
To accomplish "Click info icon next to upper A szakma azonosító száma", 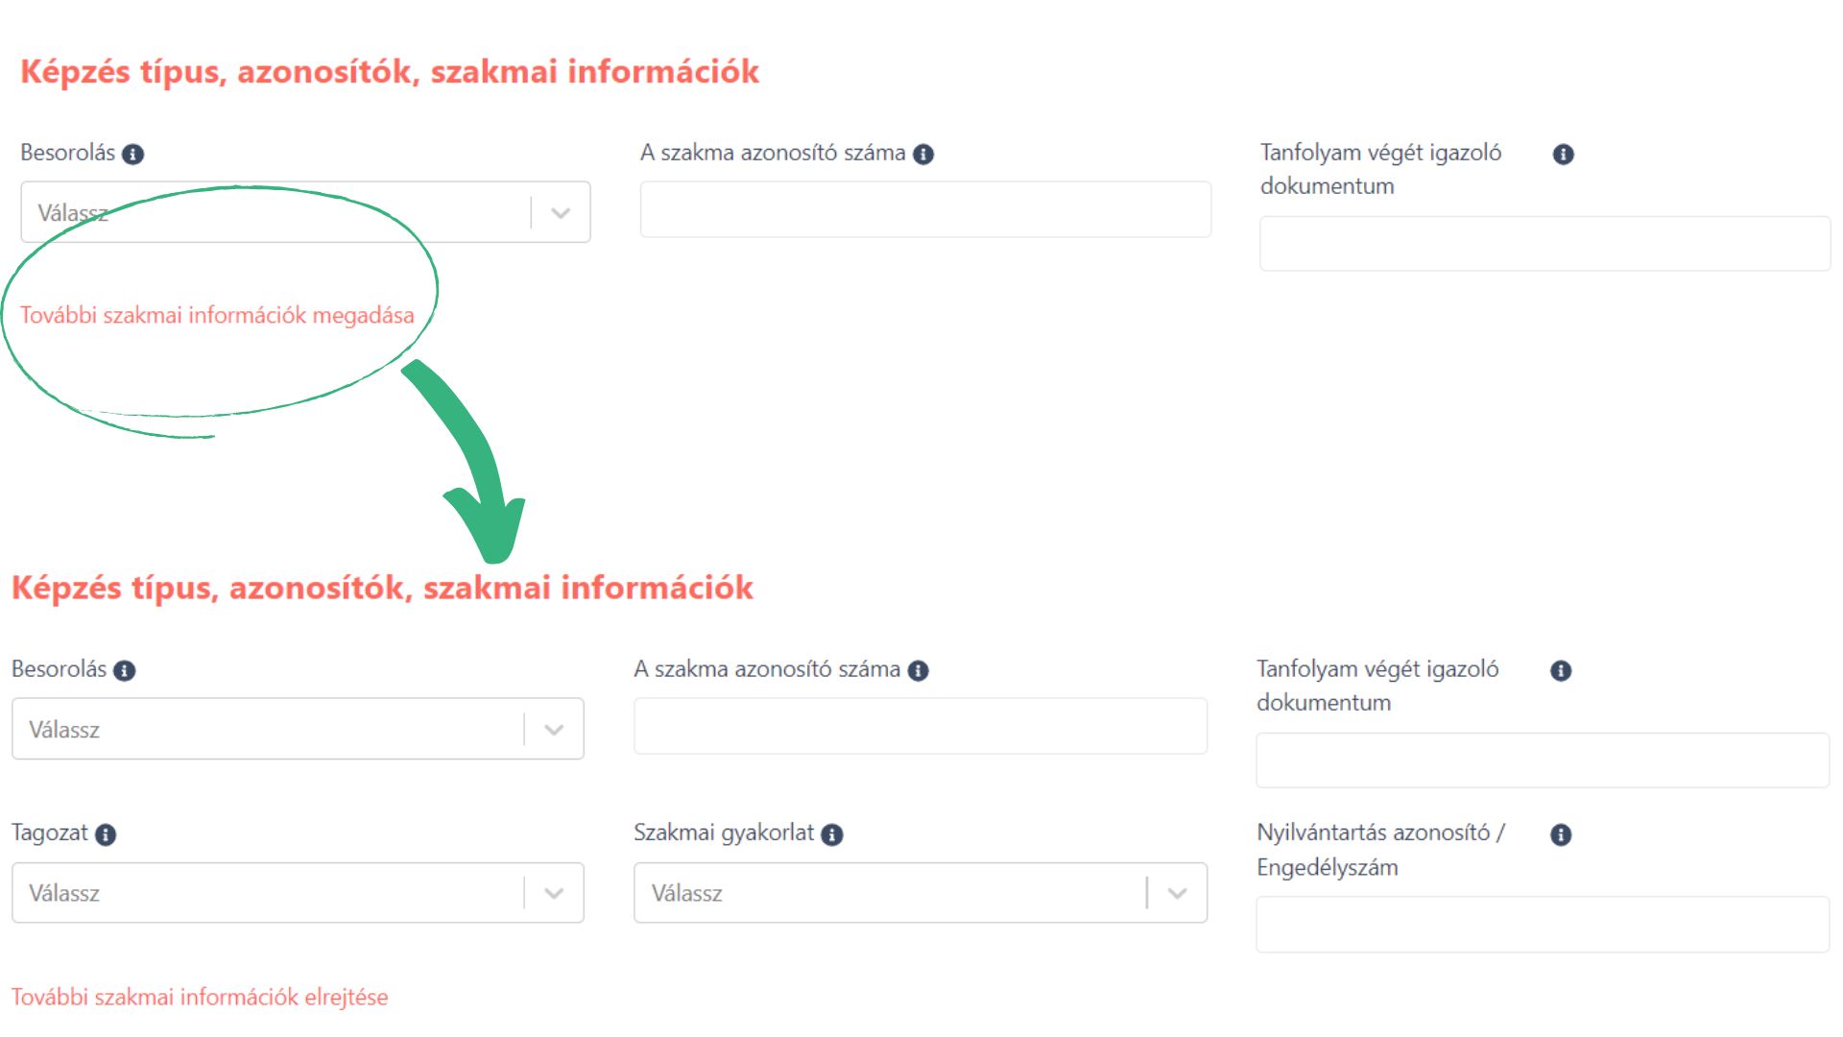I will pyautogui.click(x=923, y=154).
